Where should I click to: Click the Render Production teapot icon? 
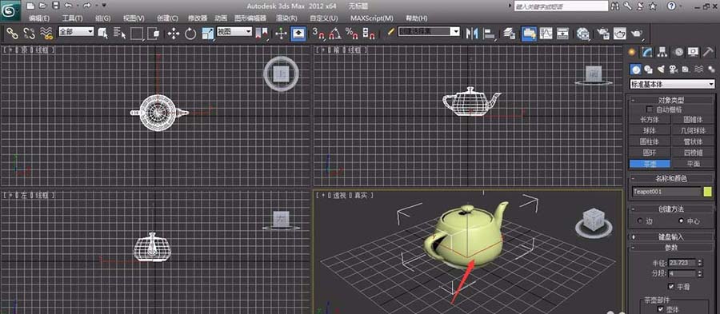(638, 33)
